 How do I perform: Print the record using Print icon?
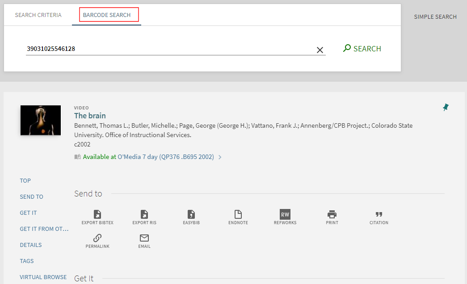(332, 215)
